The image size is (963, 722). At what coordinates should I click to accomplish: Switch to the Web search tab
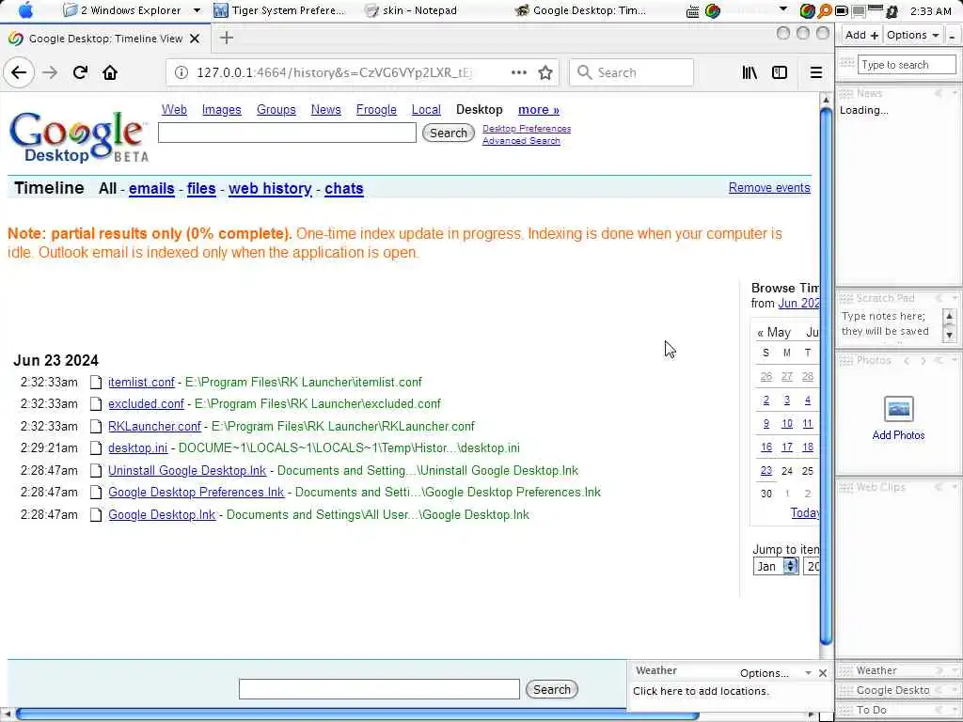coord(174,109)
